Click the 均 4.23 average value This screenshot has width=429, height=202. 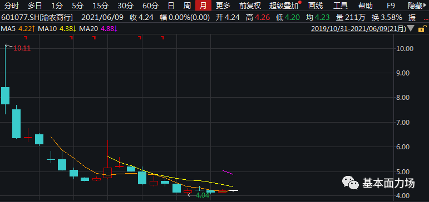(317, 18)
